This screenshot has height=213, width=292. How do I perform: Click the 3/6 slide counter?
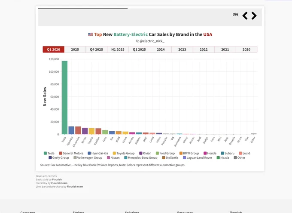pos(236,14)
